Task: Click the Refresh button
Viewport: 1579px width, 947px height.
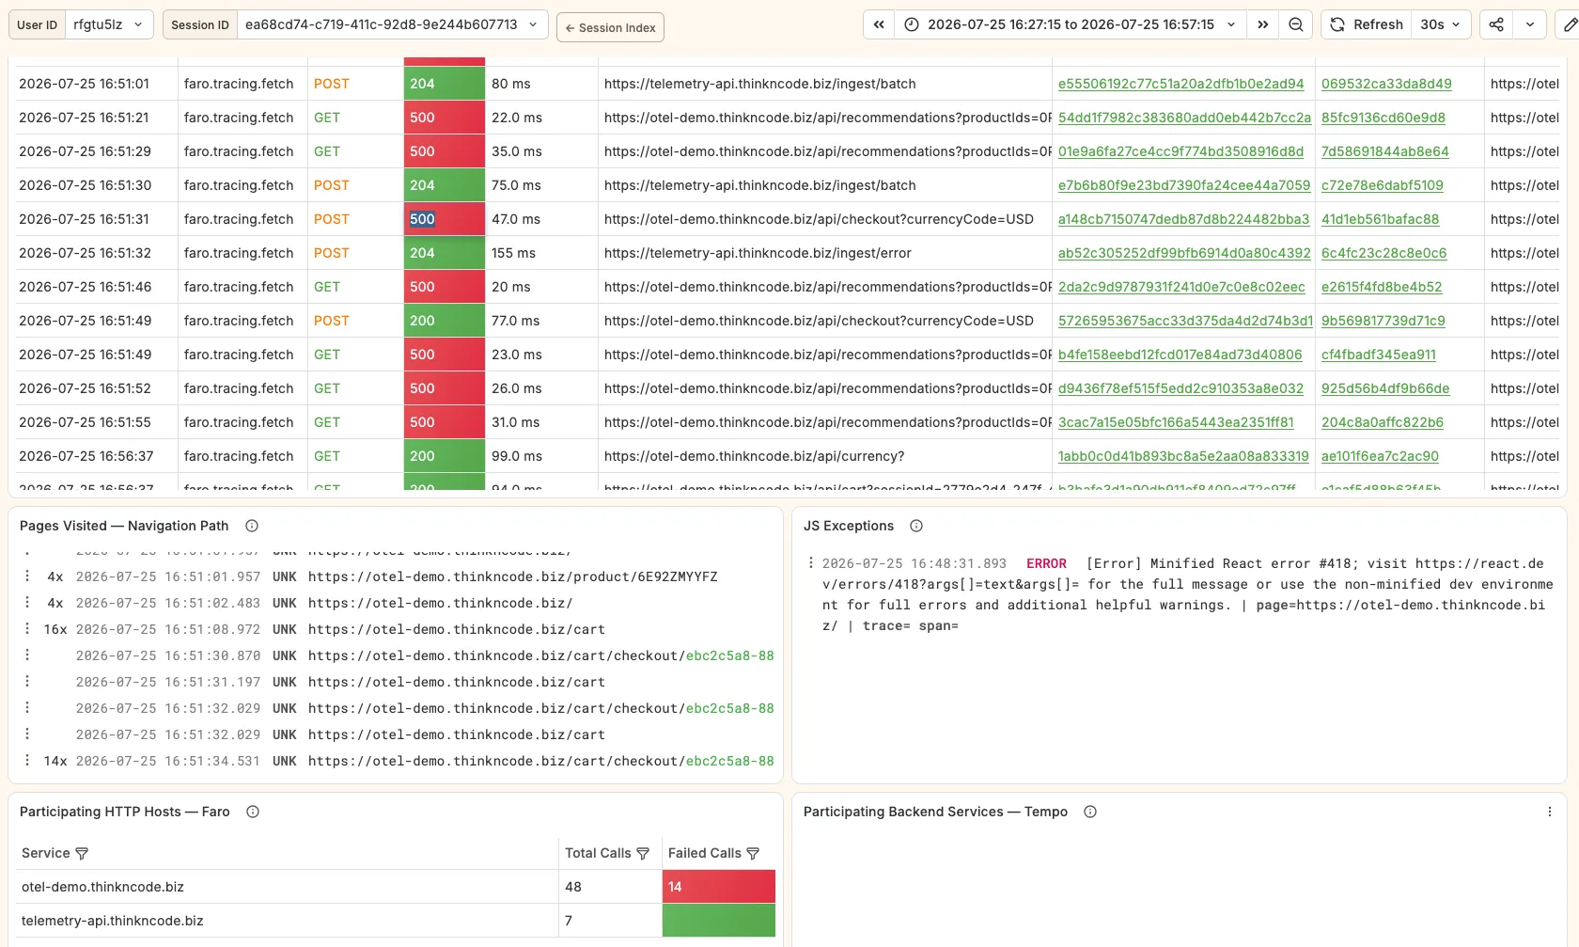Action: point(1366,24)
